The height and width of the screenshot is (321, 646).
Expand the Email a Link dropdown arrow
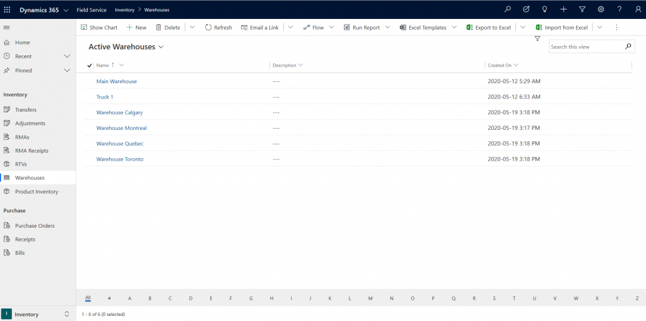pos(290,28)
